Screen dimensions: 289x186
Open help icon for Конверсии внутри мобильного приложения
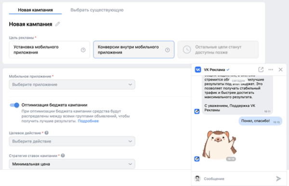(167, 50)
